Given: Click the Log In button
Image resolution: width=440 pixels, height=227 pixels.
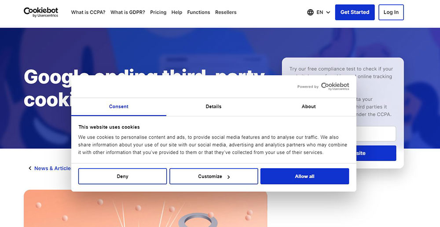Looking at the screenshot, I should point(391,12).
